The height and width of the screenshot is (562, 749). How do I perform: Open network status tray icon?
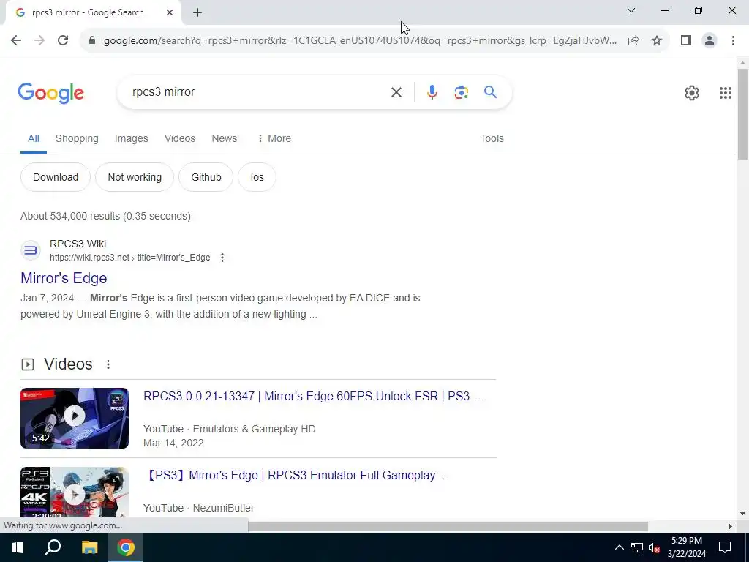(636, 547)
